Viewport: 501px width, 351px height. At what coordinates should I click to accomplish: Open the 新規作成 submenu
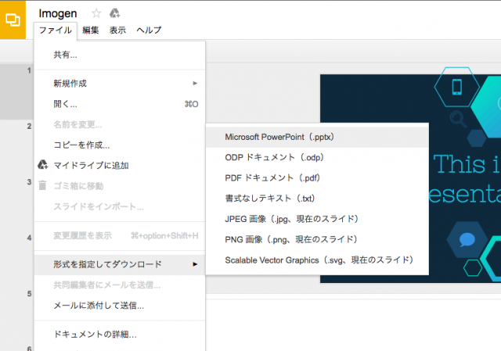point(120,84)
